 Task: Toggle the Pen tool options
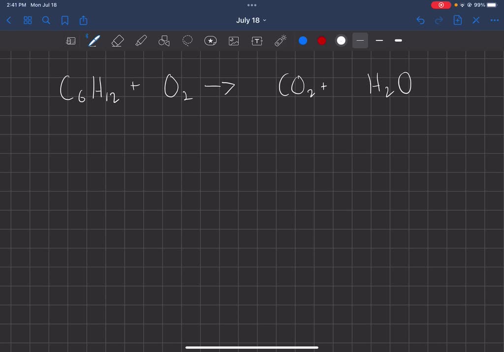(x=94, y=41)
